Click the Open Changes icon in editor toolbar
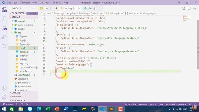 coord(183,8)
